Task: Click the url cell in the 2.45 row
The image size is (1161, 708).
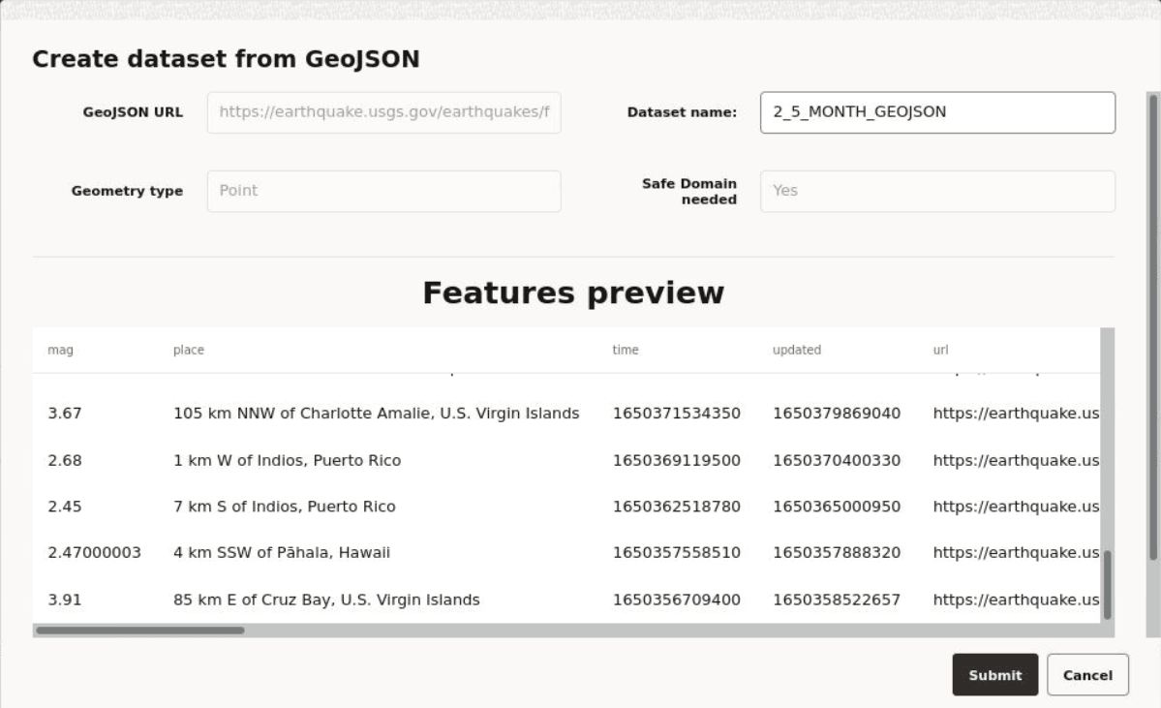Action: click(x=1016, y=507)
